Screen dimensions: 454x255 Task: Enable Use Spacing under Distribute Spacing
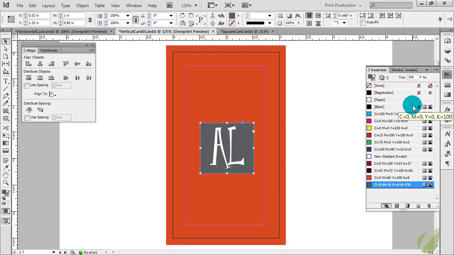27,118
